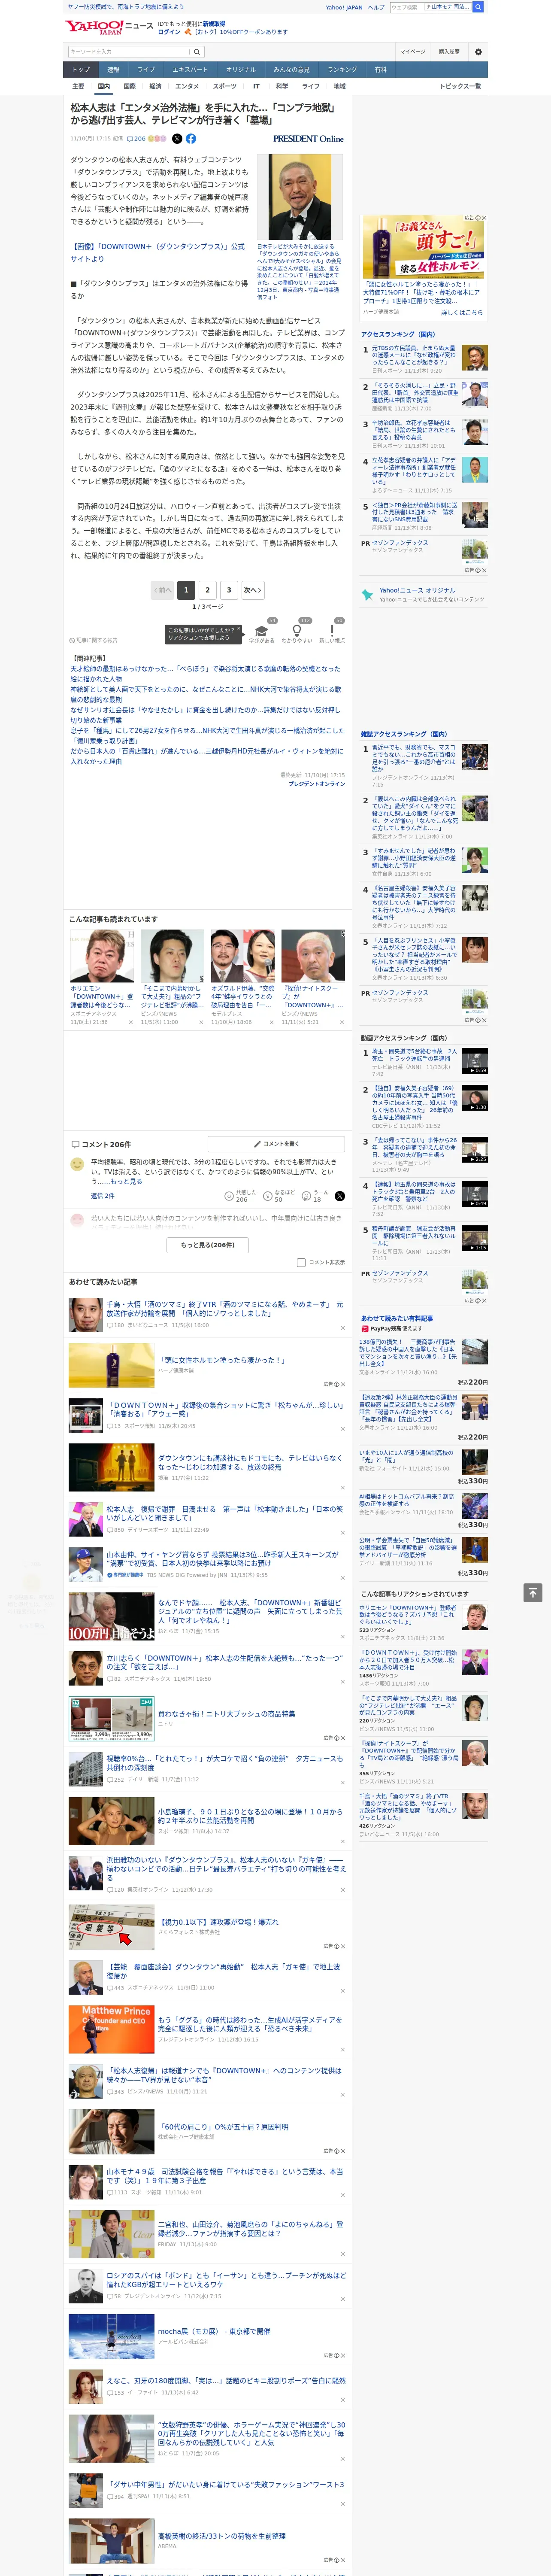Open the エキスパート tab

coord(190,70)
